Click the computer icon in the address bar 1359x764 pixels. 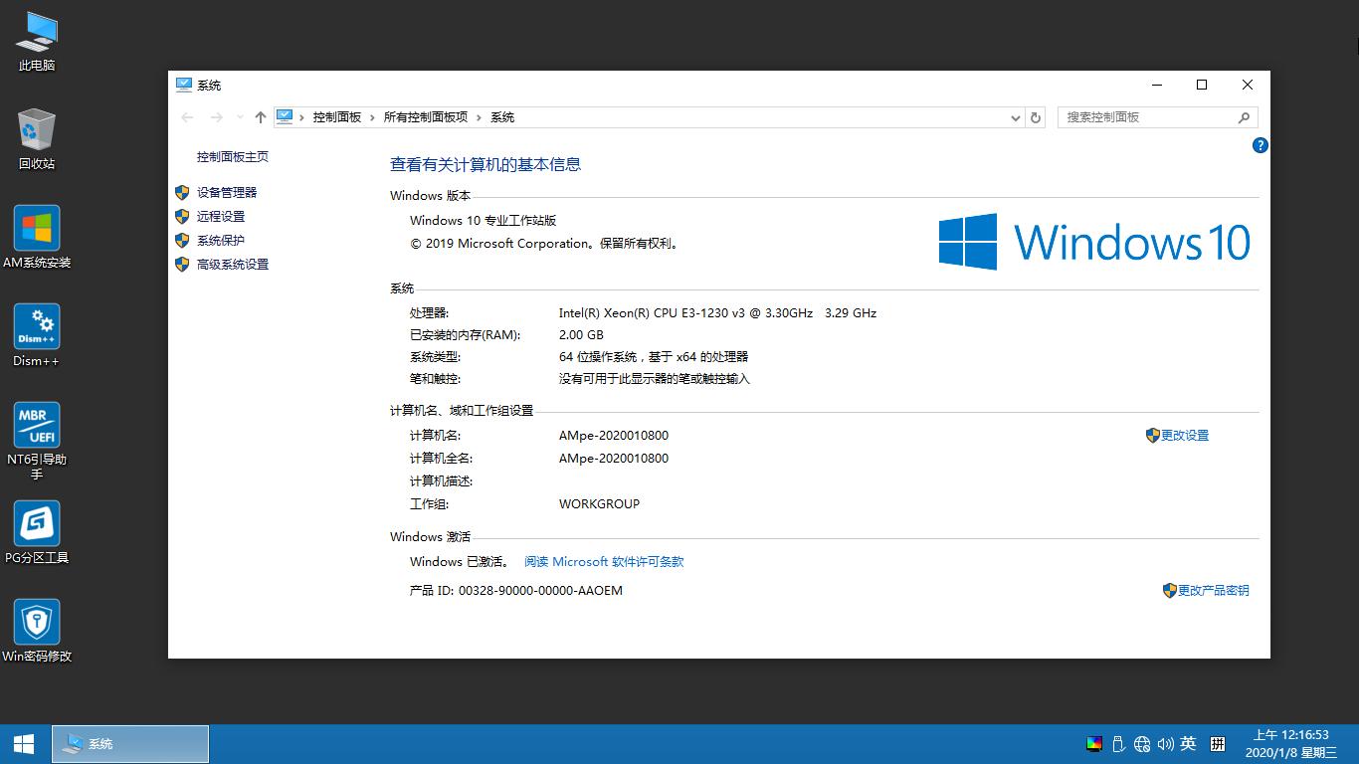click(285, 116)
